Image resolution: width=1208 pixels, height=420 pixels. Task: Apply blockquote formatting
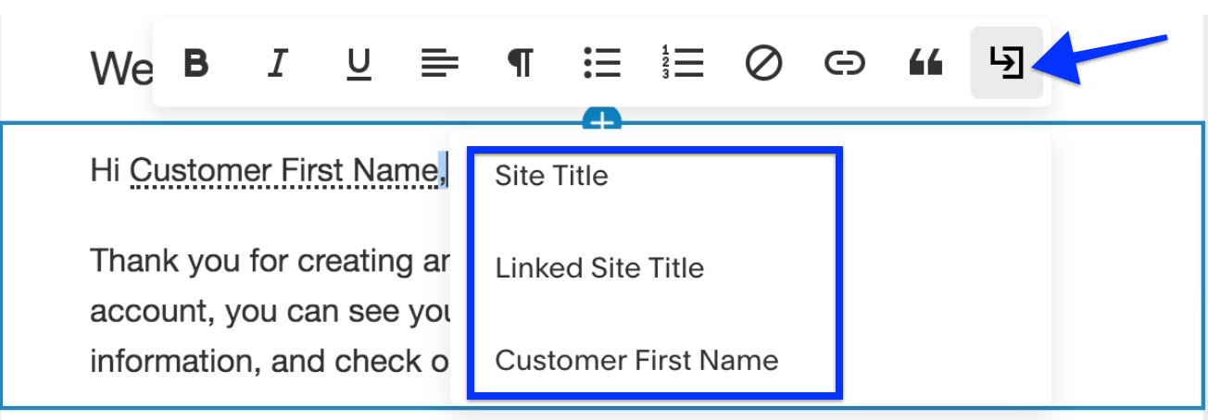(x=925, y=64)
